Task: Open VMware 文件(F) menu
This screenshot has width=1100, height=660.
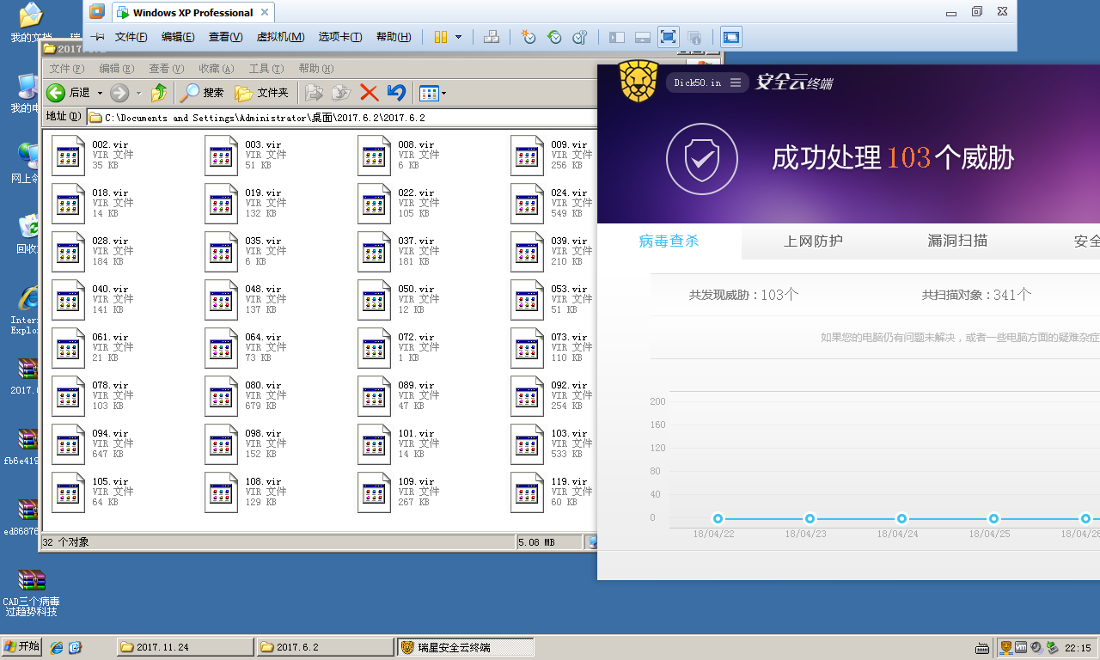Action: (131, 37)
